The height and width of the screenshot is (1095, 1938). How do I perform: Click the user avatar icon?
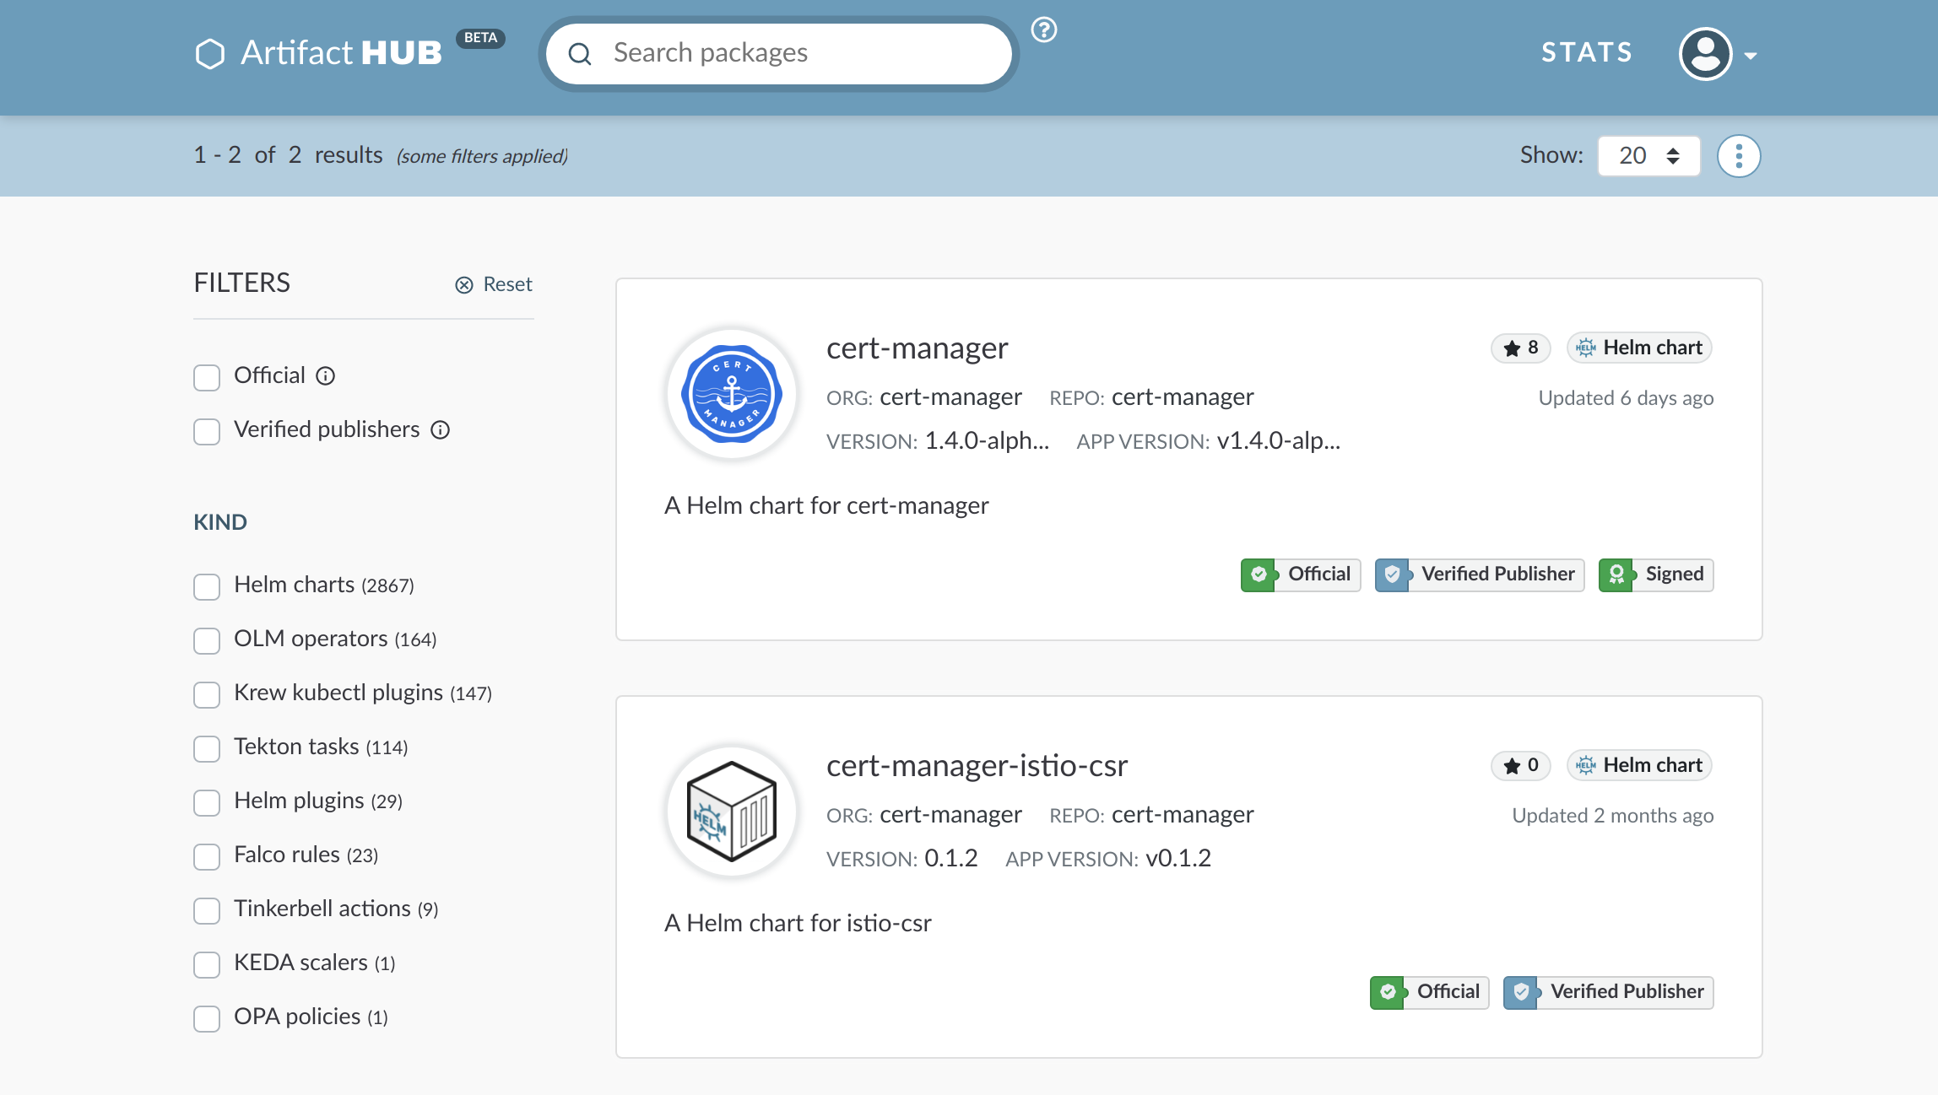[x=1705, y=54]
